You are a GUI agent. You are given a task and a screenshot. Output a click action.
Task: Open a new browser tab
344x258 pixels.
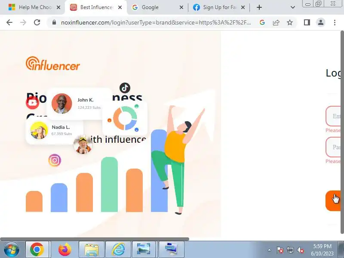pyautogui.click(x=259, y=7)
